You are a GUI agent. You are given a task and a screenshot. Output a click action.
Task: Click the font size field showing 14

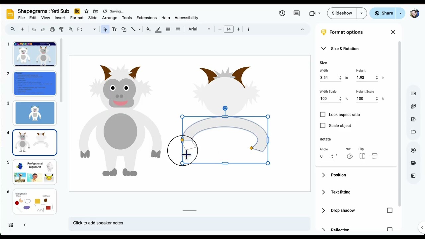click(228, 29)
